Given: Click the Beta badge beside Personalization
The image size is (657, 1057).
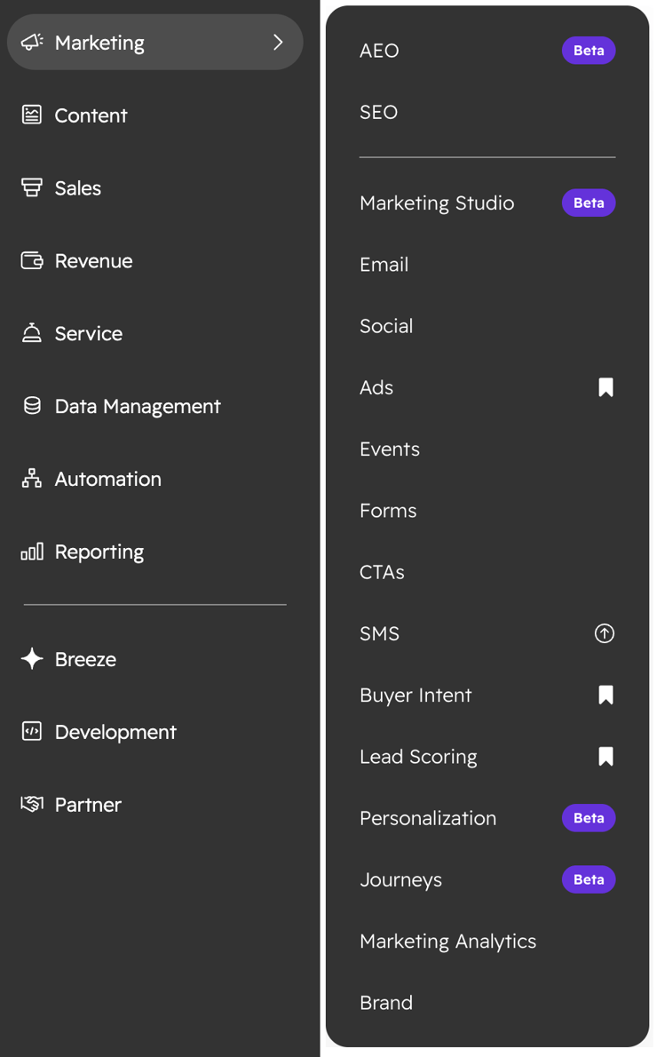Looking at the screenshot, I should (589, 818).
